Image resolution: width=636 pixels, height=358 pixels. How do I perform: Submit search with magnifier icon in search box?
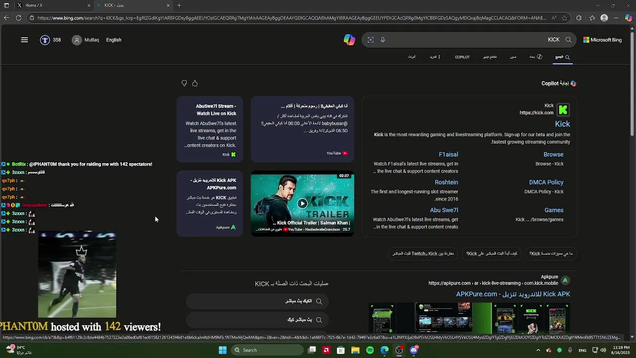pyautogui.click(x=568, y=40)
